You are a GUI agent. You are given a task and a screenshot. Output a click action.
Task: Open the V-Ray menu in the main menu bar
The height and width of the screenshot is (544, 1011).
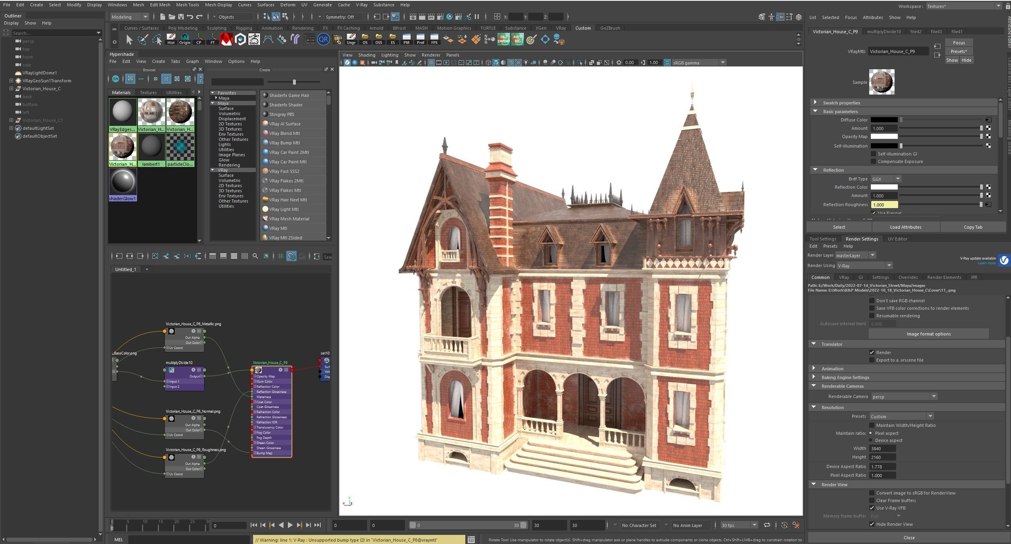pos(361,5)
